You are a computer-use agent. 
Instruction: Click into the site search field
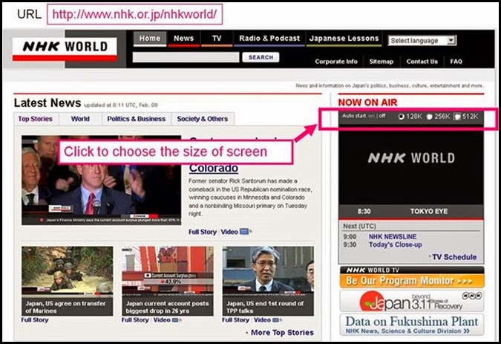pos(186,57)
